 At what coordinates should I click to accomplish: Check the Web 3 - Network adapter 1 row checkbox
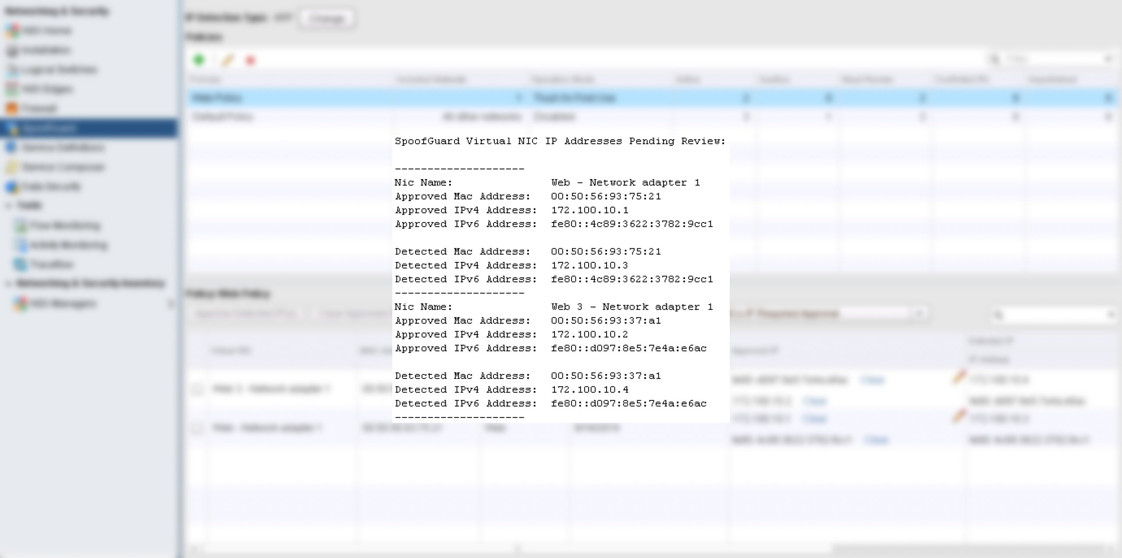[x=198, y=389]
